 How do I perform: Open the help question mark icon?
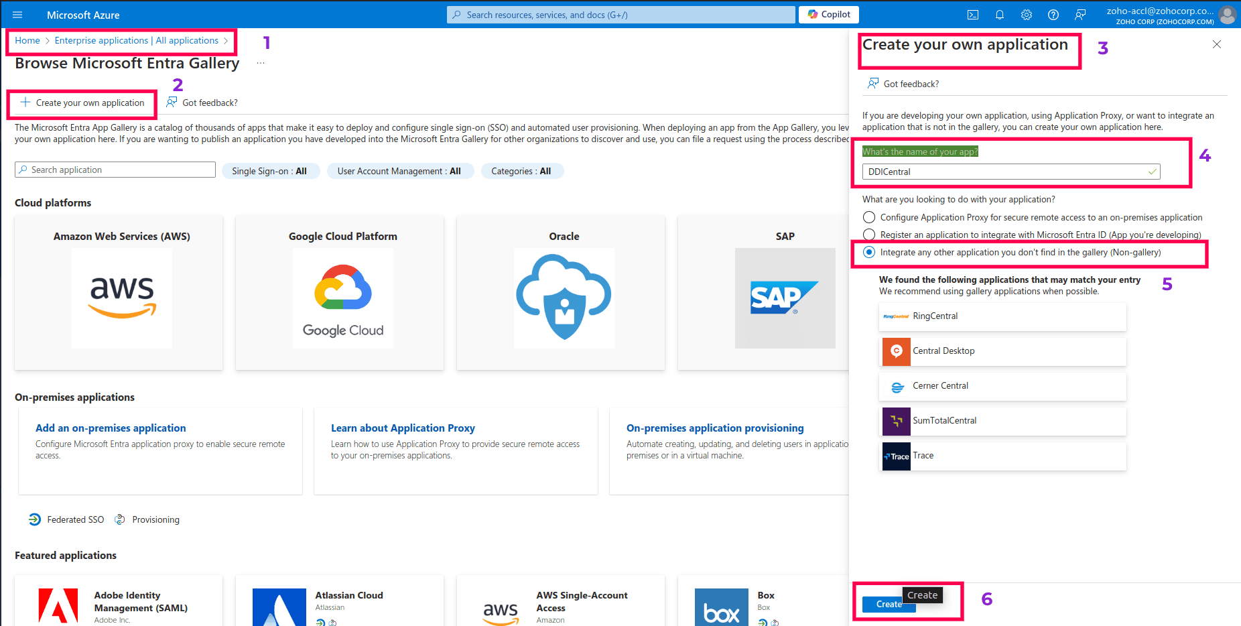pyautogui.click(x=1053, y=15)
